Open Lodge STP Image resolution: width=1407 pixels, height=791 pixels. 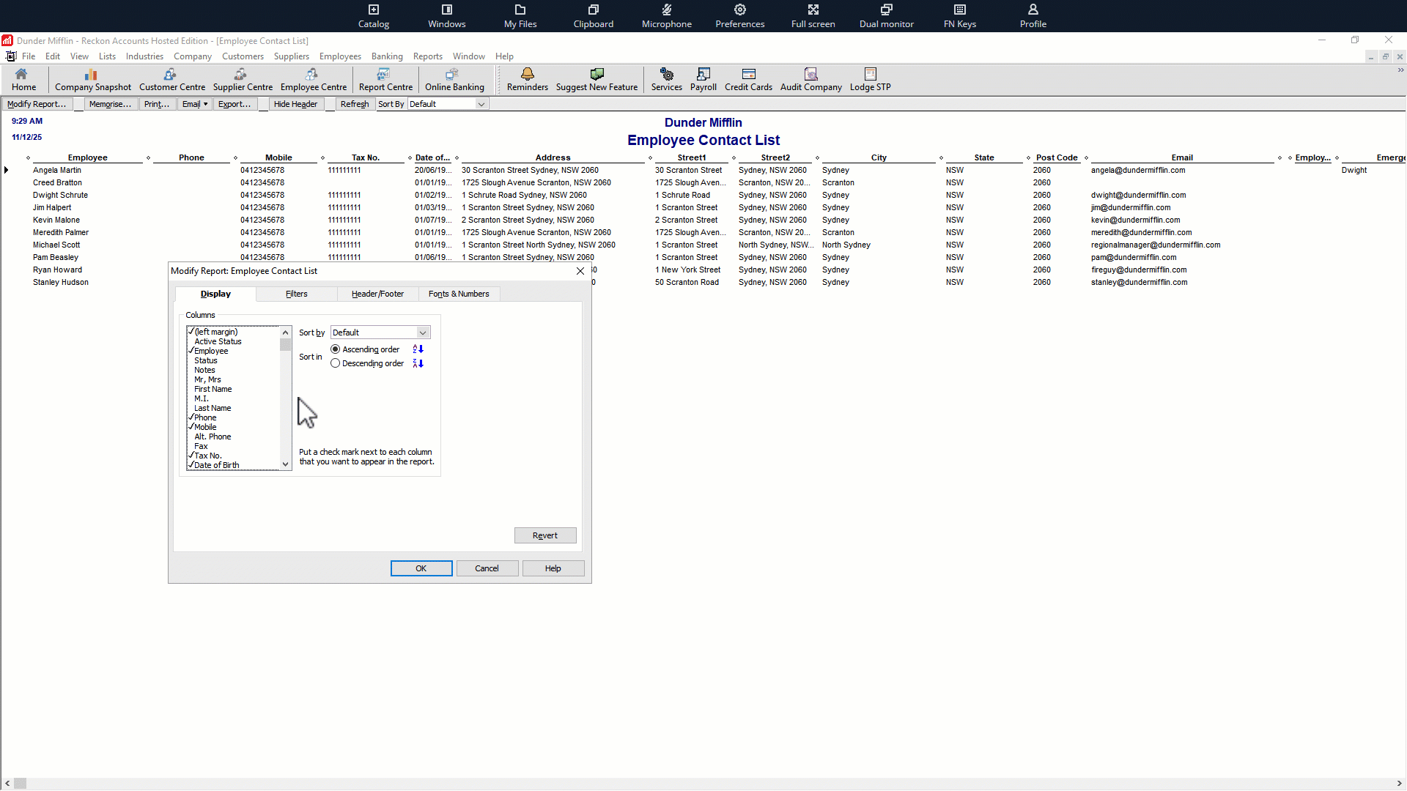(x=869, y=80)
